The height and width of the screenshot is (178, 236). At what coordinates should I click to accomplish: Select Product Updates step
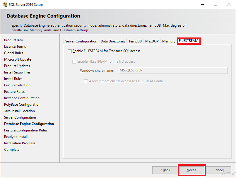pyautogui.click(x=17, y=66)
